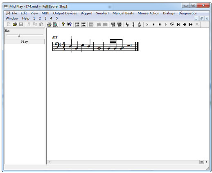Click the yellow question mark Help icon
This screenshot has height=173, width=212.
[x=63, y=24]
